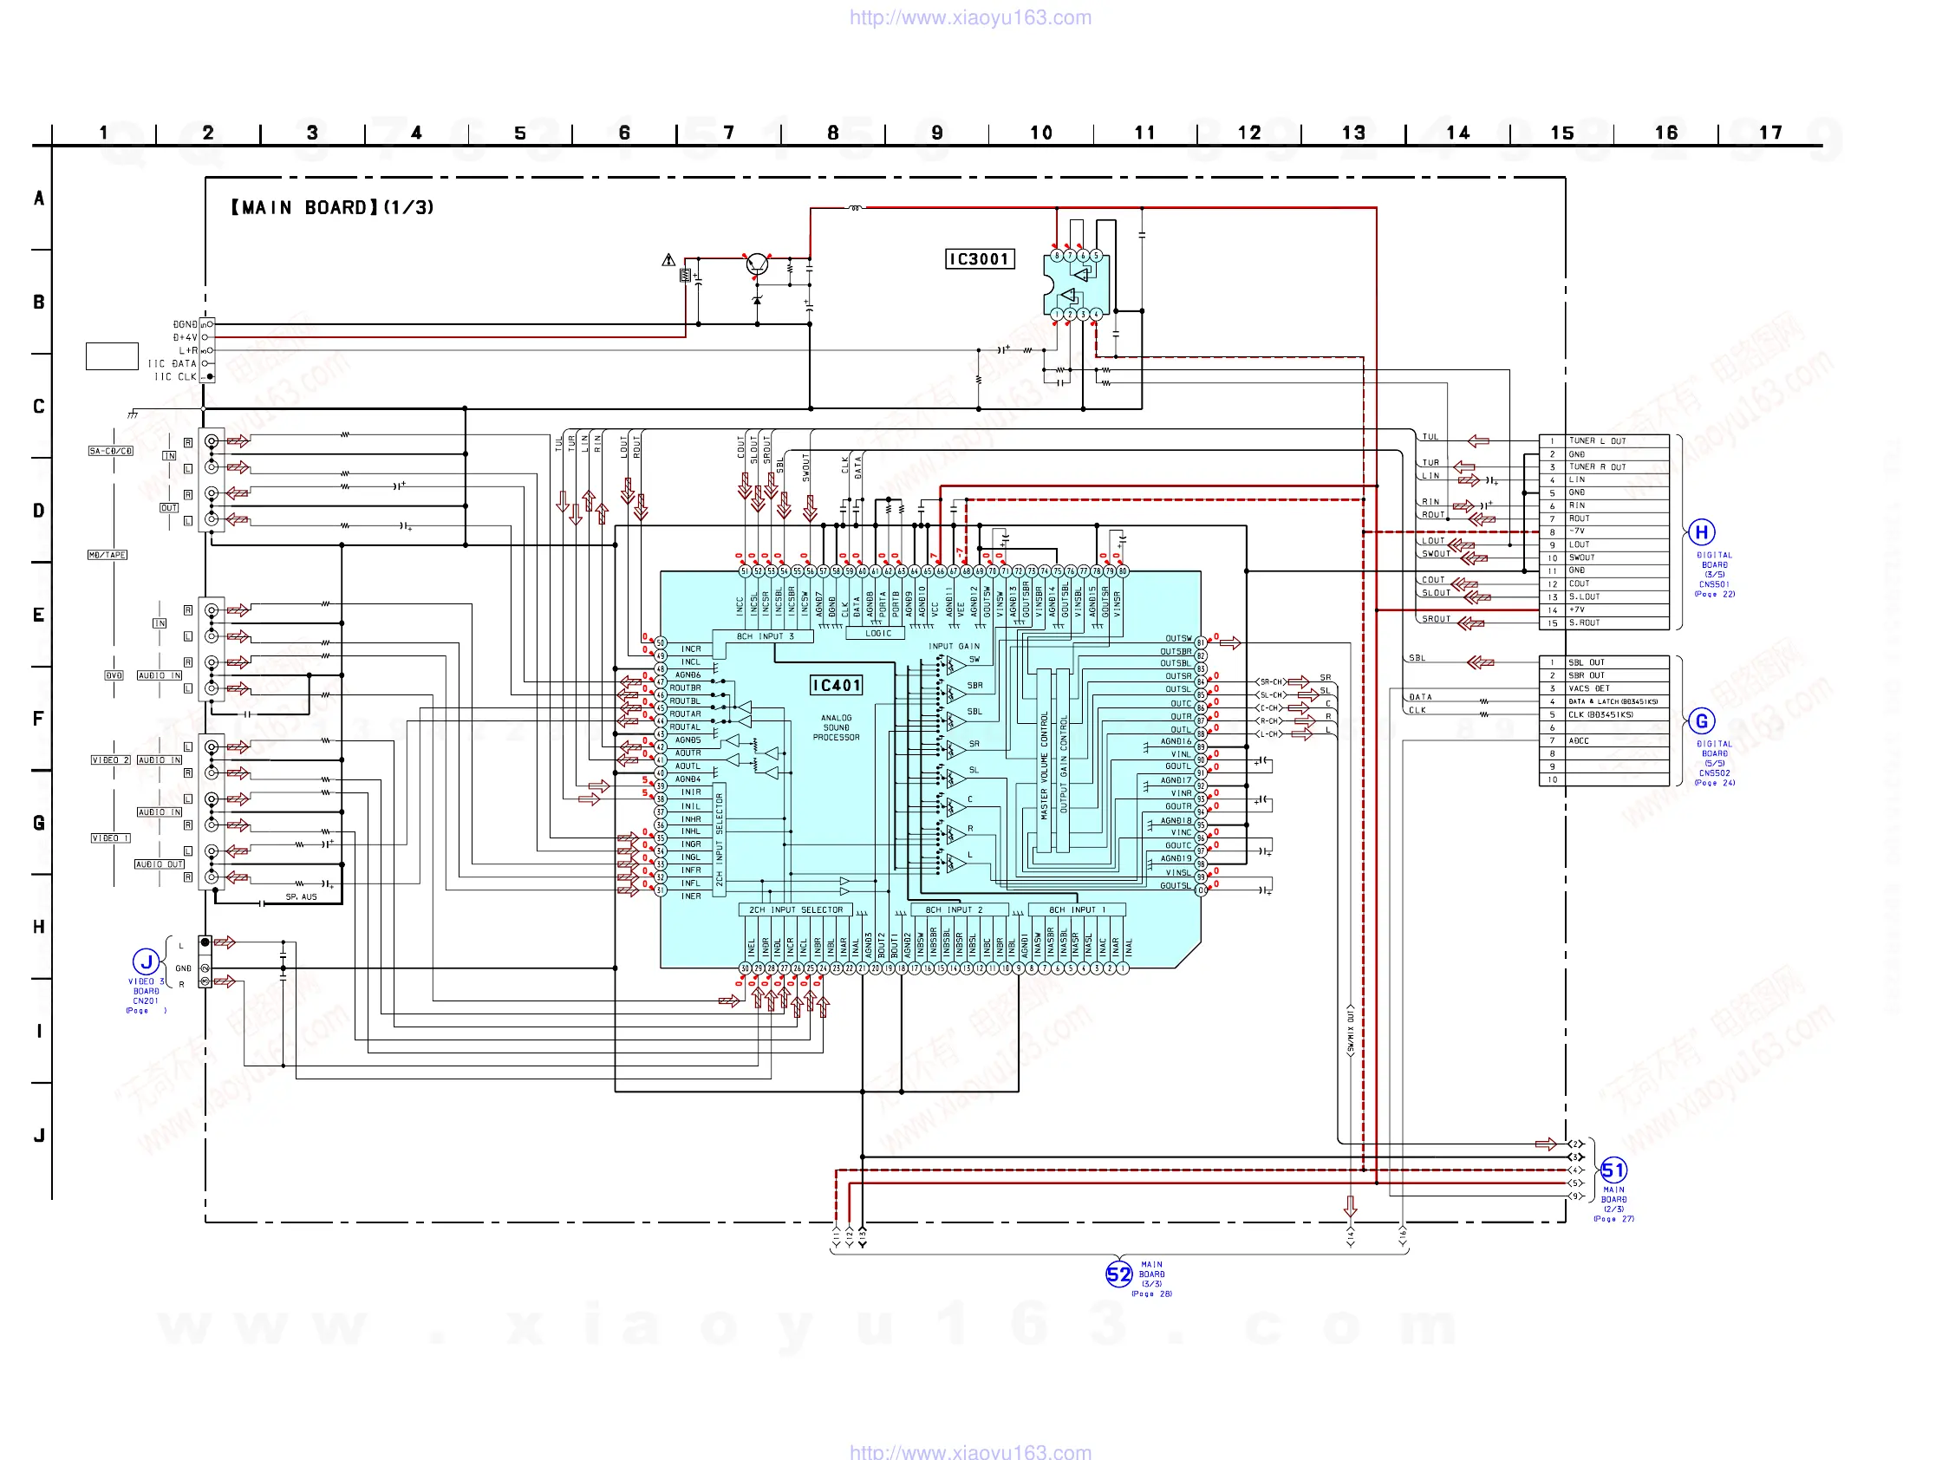Select the circled J video board marker

coord(146,962)
